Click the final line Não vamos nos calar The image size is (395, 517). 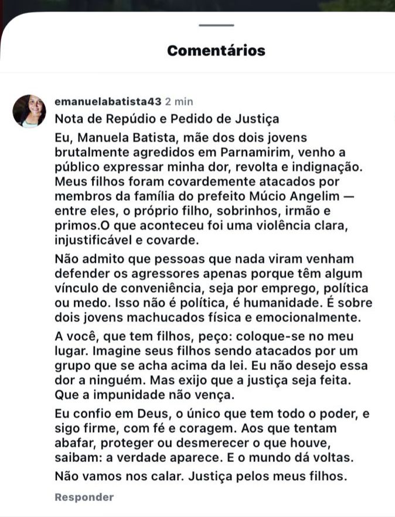201,476
